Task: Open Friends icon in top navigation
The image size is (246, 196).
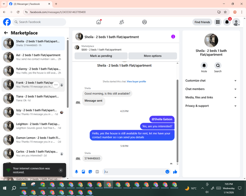Action: (122, 22)
